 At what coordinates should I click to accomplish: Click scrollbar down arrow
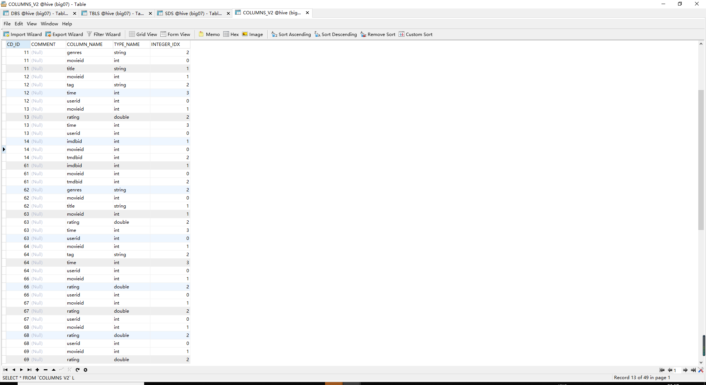(701, 362)
